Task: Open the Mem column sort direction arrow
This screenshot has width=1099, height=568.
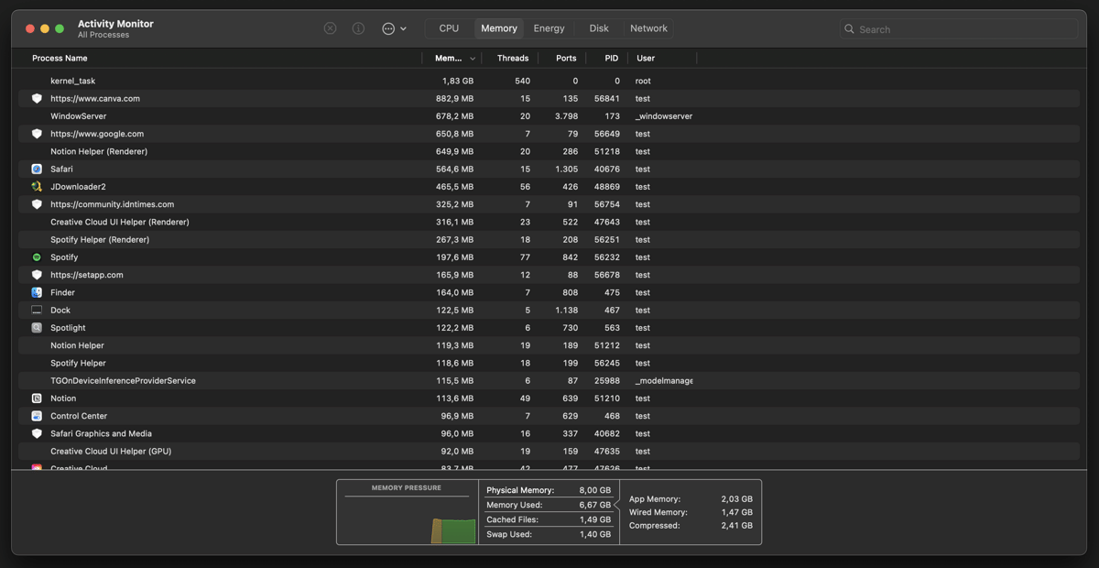Action: pyautogui.click(x=473, y=58)
